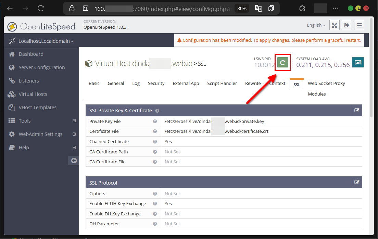This screenshot has height=239, width=378.
Task: Toggle the hamburger menu icon in header
Action: point(359,25)
